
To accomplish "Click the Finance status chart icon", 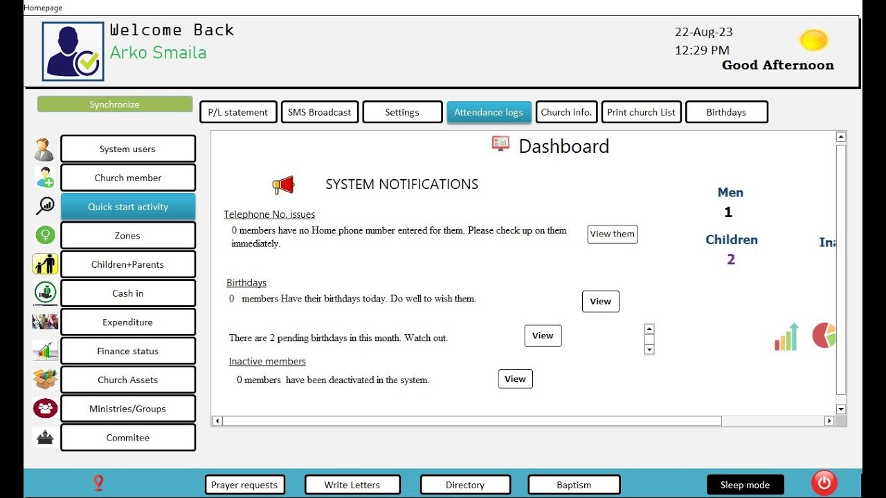I will coord(45,351).
